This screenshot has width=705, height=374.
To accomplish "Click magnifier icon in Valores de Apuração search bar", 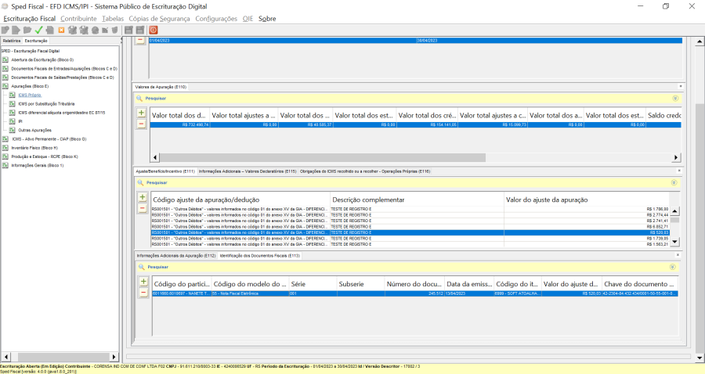I will [139, 99].
